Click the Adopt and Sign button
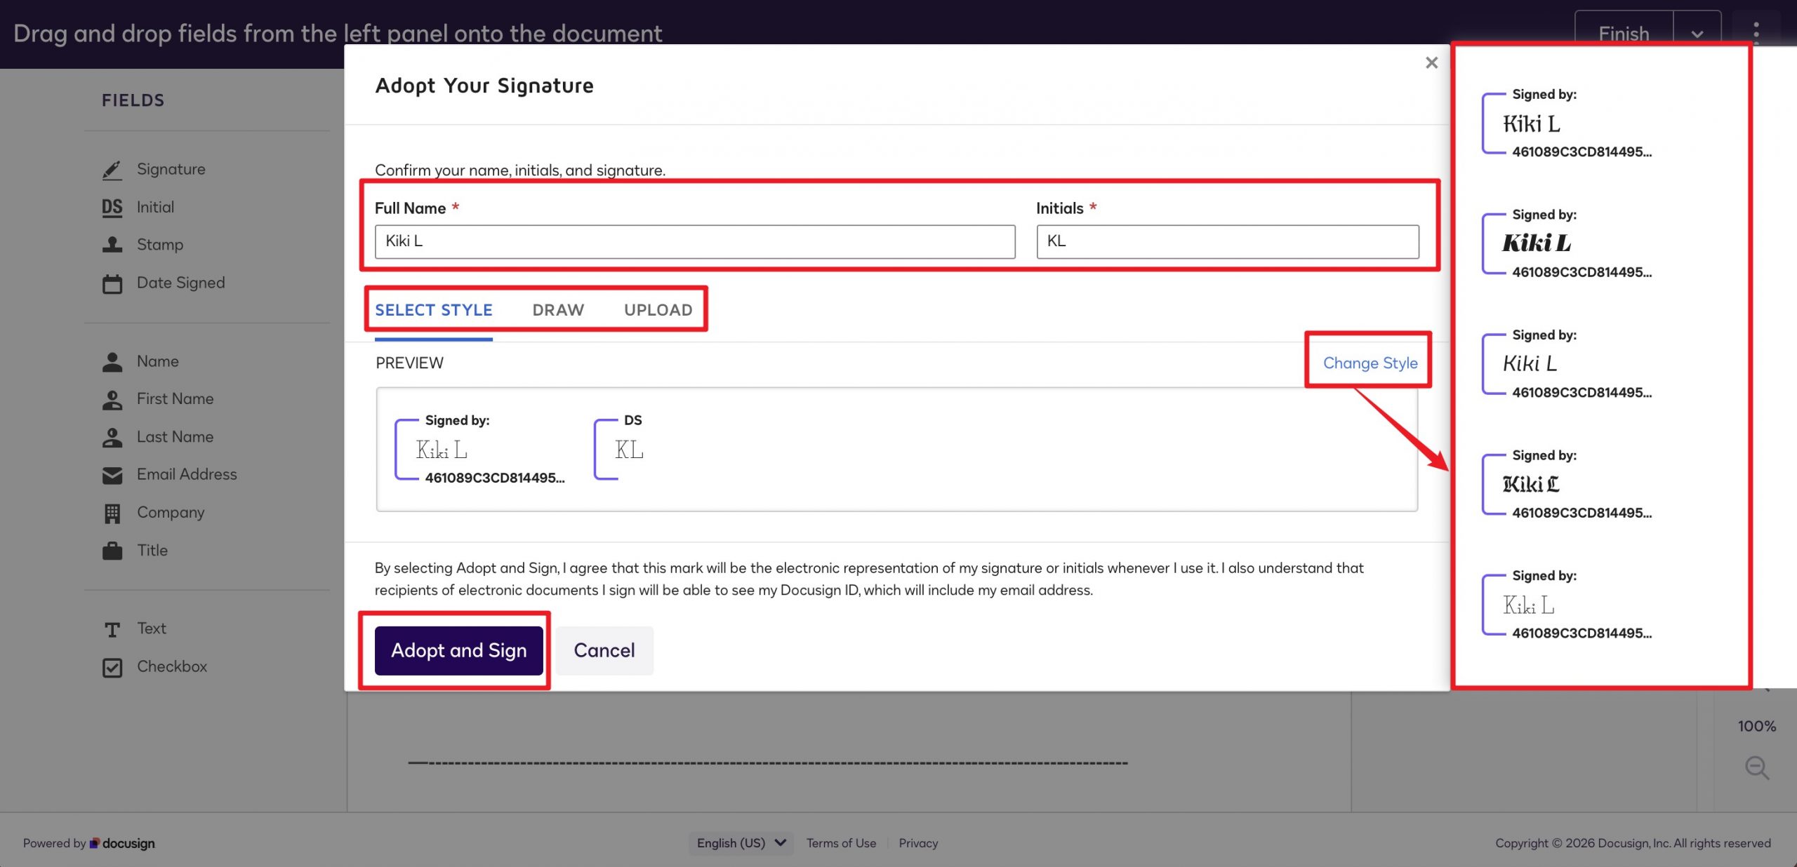1797x867 pixels. (459, 650)
